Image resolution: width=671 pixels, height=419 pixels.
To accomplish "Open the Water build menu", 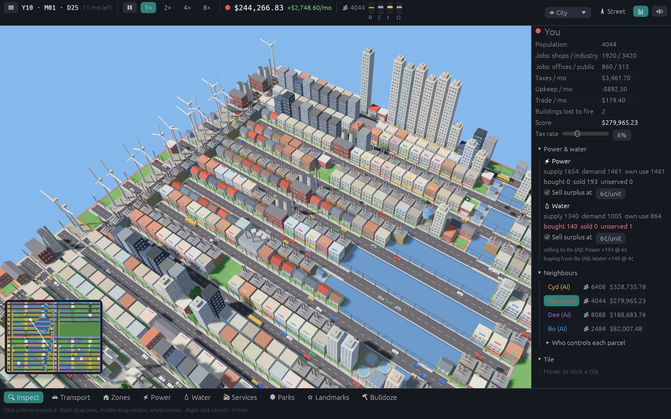I will coord(197,397).
